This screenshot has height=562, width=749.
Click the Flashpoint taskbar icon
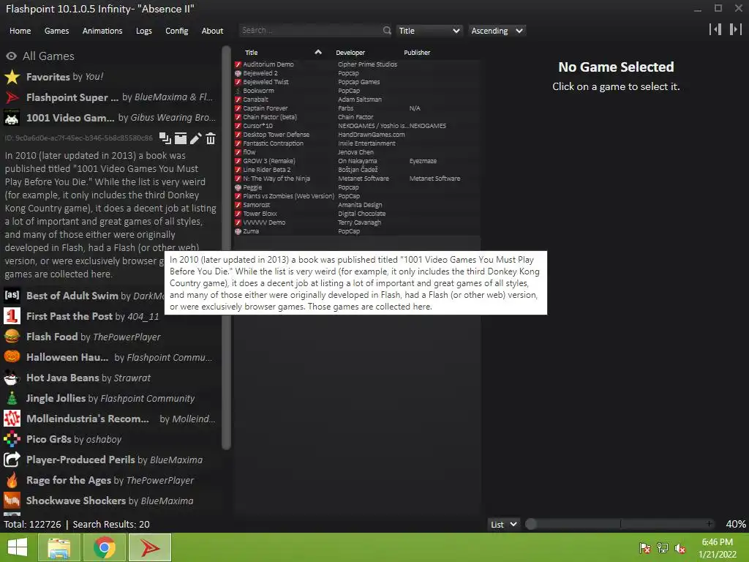pos(150,547)
